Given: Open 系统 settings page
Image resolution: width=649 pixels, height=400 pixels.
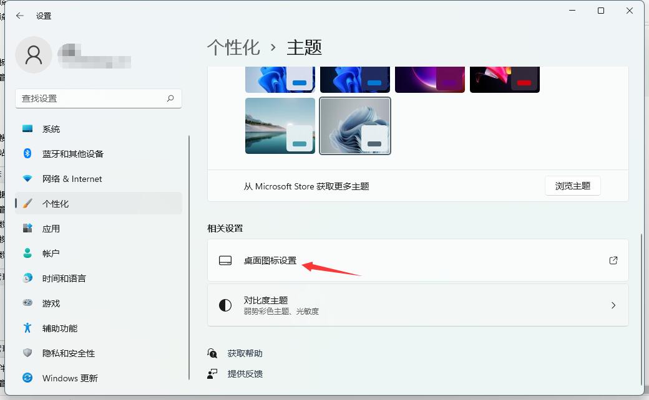Looking at the screenshot, I should pos(99,129).
